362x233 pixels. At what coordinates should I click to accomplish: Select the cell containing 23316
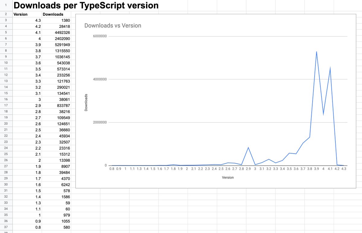56,148
